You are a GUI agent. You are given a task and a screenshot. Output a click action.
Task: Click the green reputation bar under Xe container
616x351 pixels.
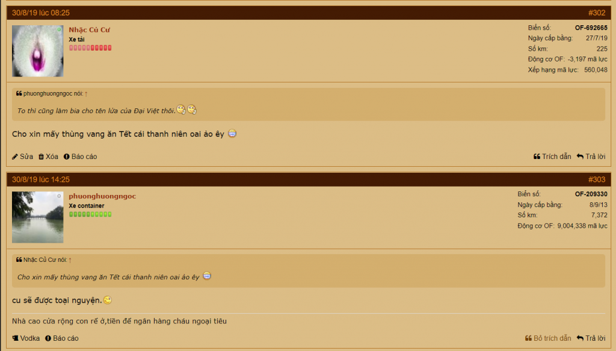[90, 214]
